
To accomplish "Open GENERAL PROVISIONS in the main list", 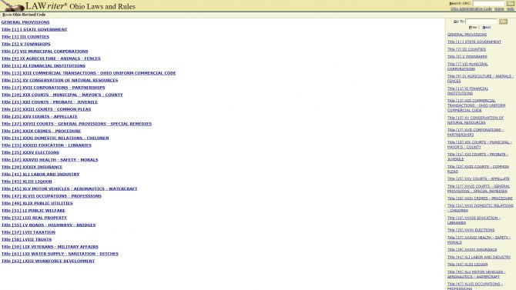I will [25, 22].
